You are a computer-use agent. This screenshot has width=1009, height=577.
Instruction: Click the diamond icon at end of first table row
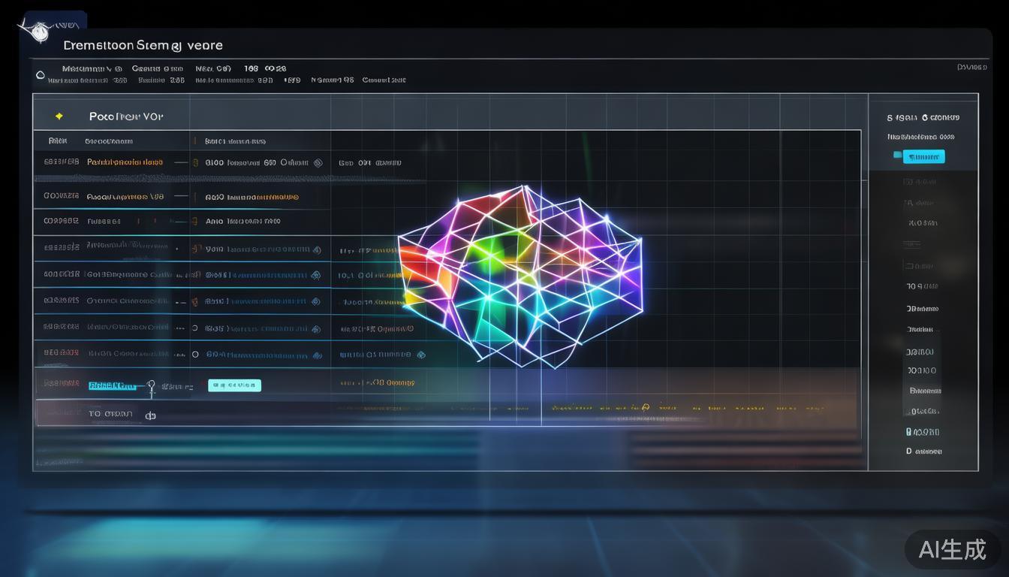[318, 162]
